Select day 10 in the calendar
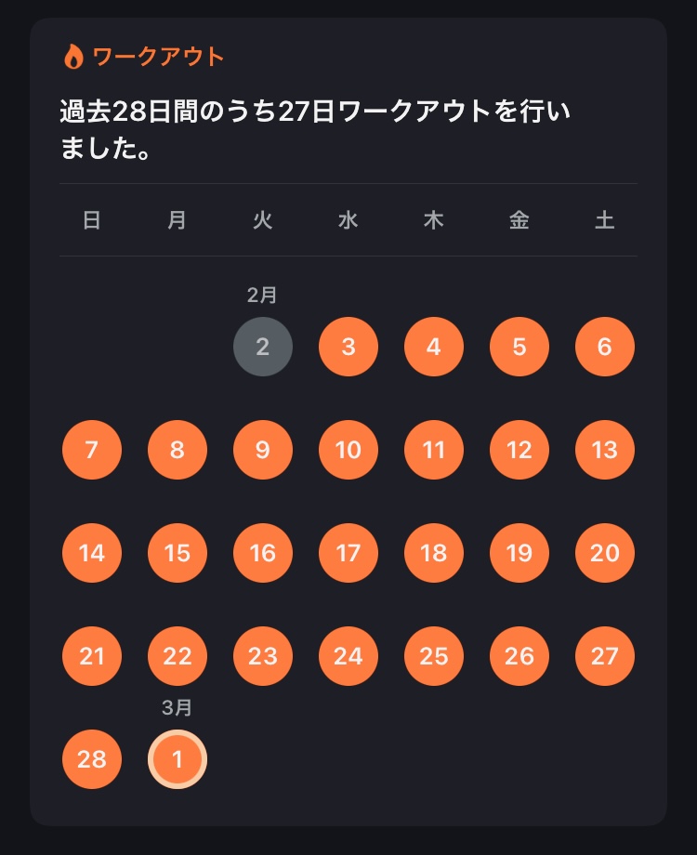 (348, 450)
